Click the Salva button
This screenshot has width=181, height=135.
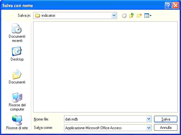coord(166,119)
